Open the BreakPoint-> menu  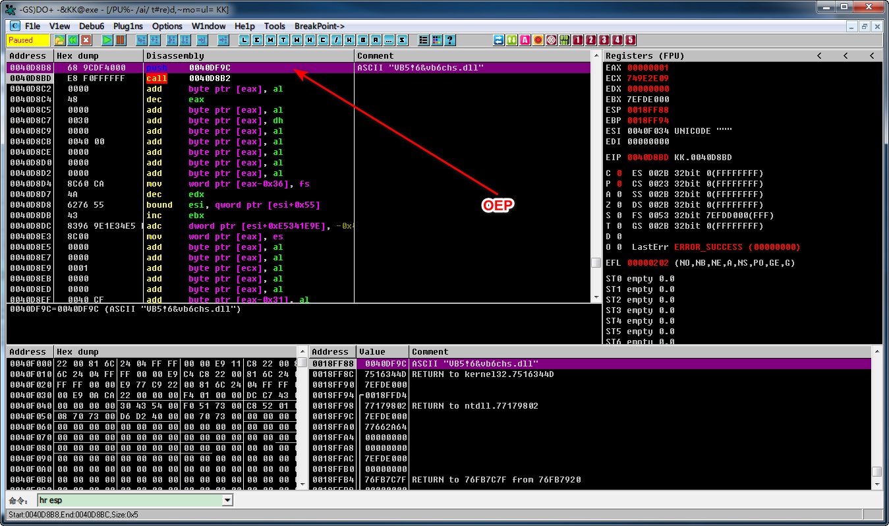[320, 26]
